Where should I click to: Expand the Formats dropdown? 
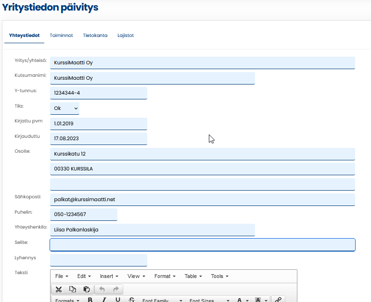67,301
